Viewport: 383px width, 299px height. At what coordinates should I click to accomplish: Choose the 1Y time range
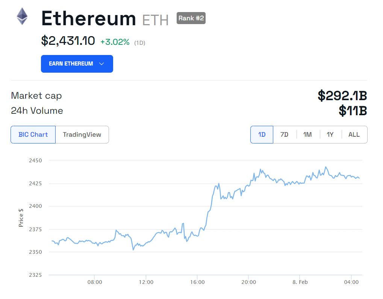[x=330, y=134]
